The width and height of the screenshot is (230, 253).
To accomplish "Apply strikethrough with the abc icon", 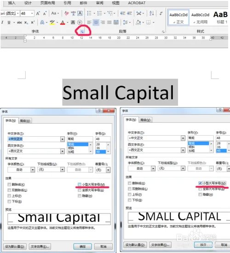I will click(19, 23).
